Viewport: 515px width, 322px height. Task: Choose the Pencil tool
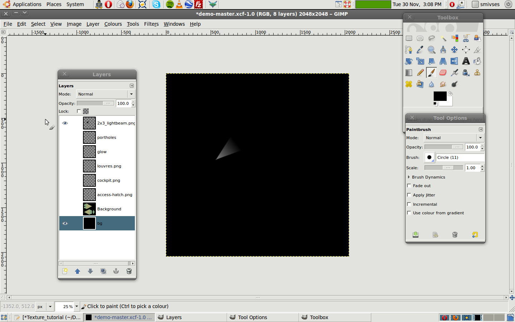420,73
